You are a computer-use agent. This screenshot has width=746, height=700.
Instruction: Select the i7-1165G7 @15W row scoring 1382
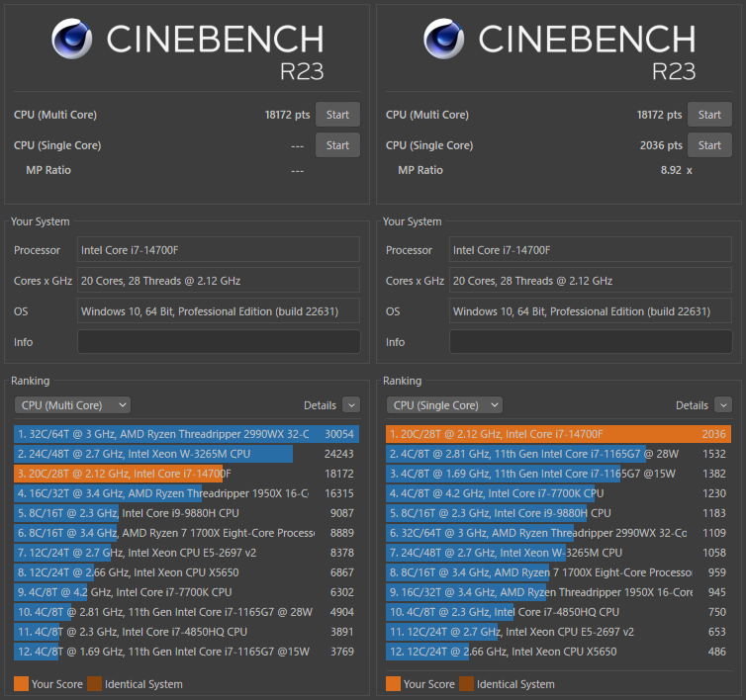559,474
